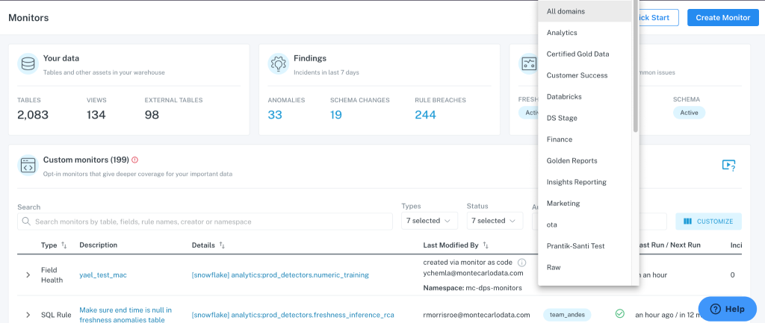Choose Certified Gold Data domain

pos(585,54)
